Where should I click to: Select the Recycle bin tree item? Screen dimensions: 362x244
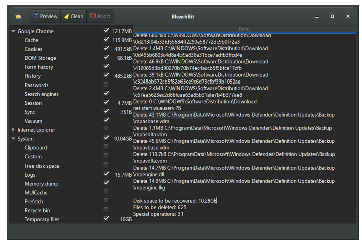[x=37, y=210]
